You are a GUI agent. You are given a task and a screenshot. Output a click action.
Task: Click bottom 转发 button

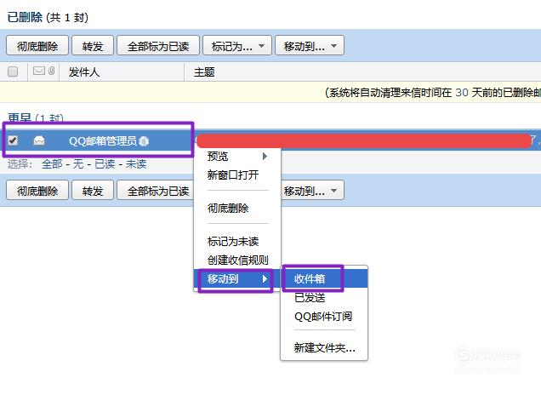pyautogui.click(x=93, y=190)
